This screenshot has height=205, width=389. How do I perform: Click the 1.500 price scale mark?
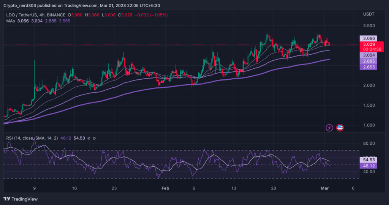[369, 106]
